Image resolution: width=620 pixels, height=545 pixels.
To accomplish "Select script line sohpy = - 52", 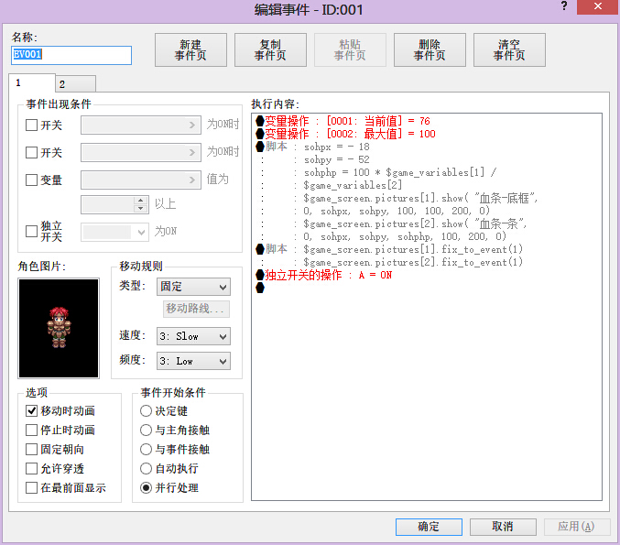I will (336, 159).
